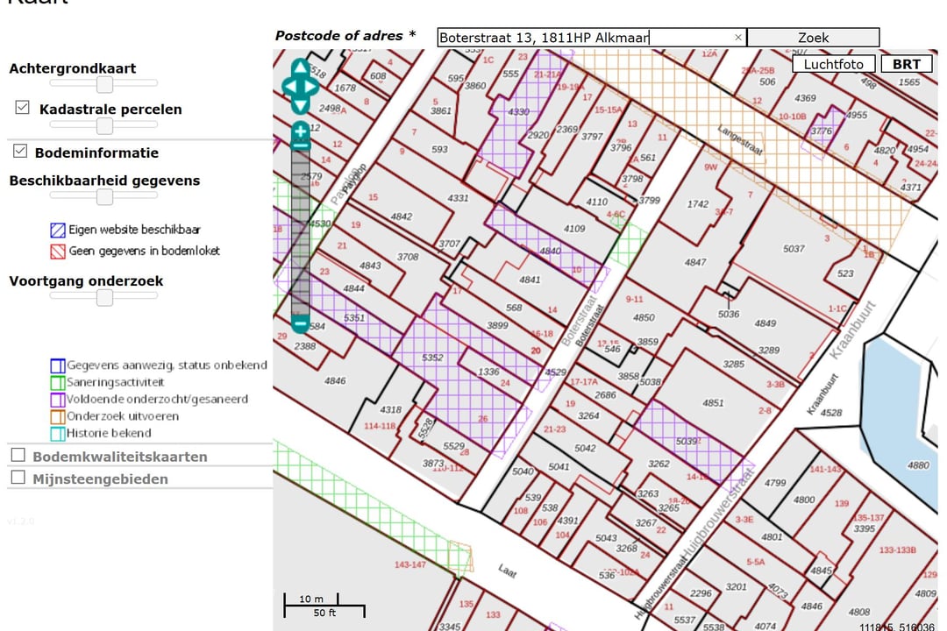Enable the Mijnsteengebieden layer checkbox

pos(18,477)
